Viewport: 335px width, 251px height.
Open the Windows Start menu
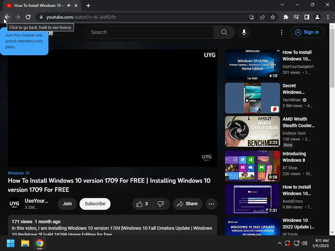[x=10, y=243]
